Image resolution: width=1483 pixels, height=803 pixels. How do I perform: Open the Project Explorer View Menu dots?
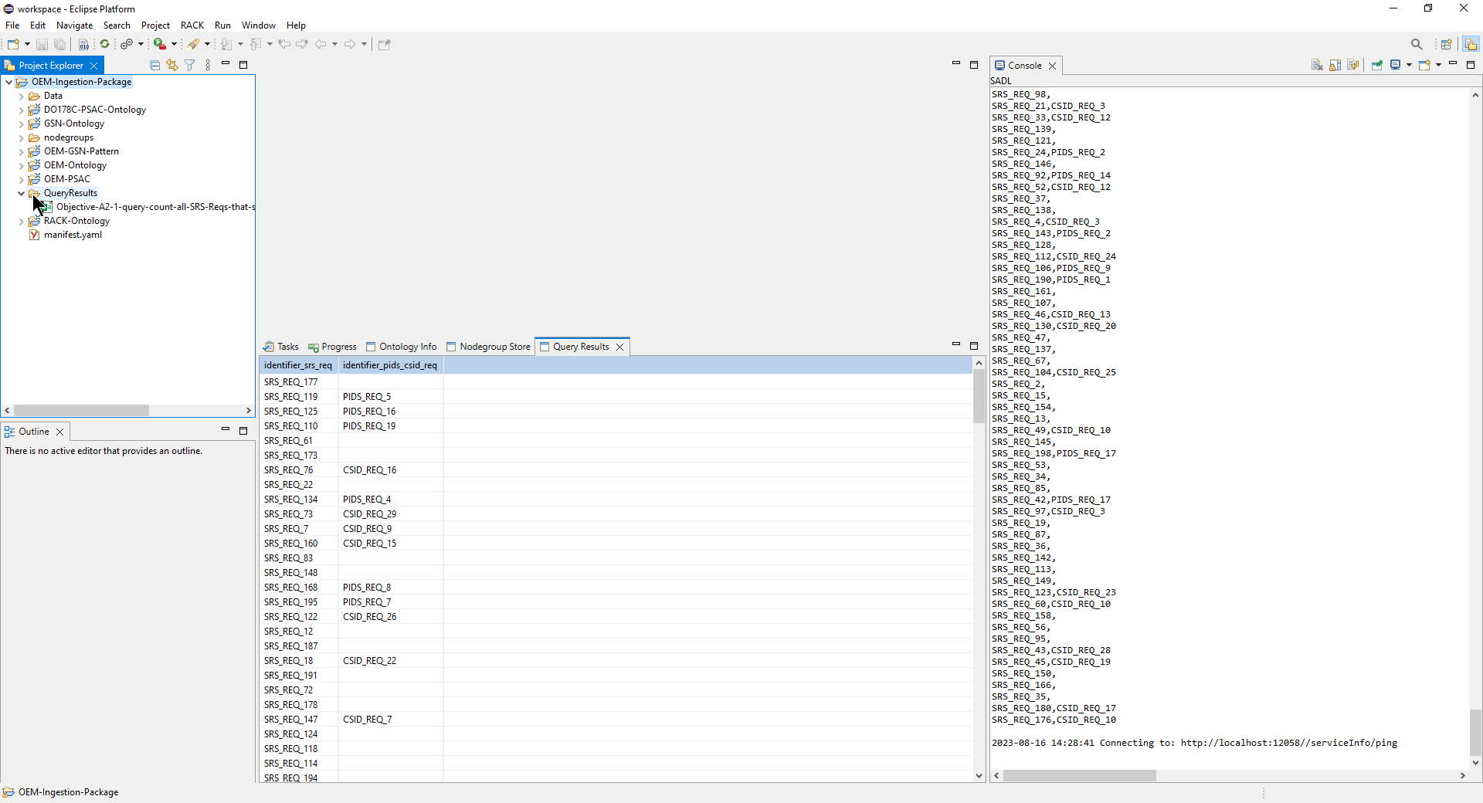coord(208,66)
